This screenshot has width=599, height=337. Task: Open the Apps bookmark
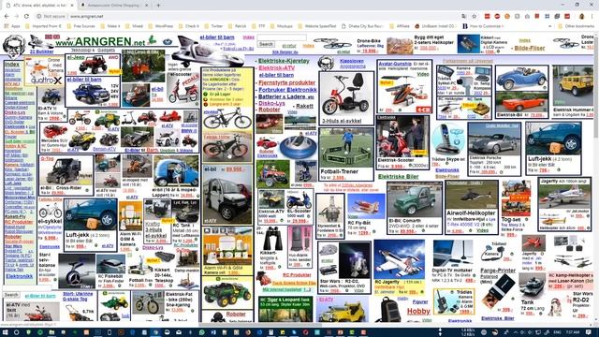[12, 26]
